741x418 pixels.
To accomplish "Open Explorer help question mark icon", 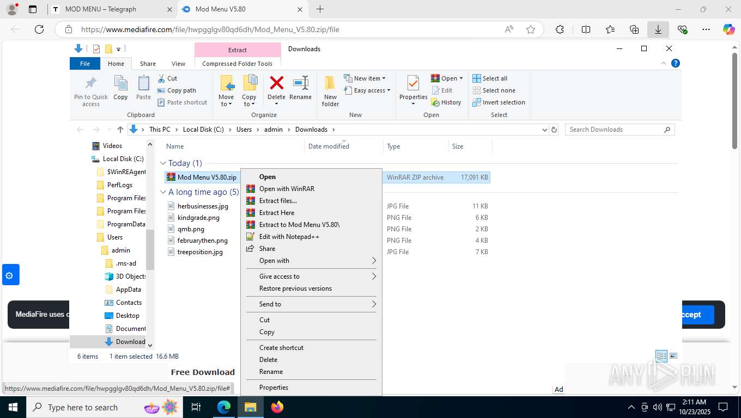I will pyautogui.click(x=676, y=63).
